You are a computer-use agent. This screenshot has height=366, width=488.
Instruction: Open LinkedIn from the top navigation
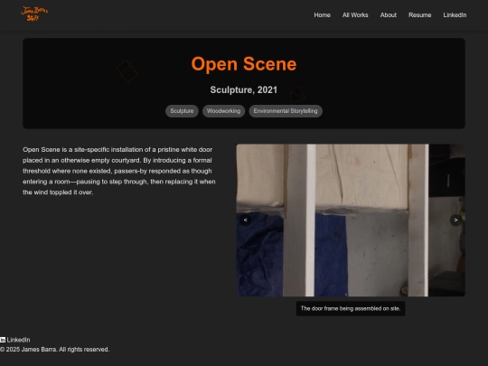455,15
